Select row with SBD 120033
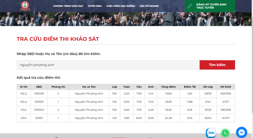The image size is (253, 138). click(39, 102)
